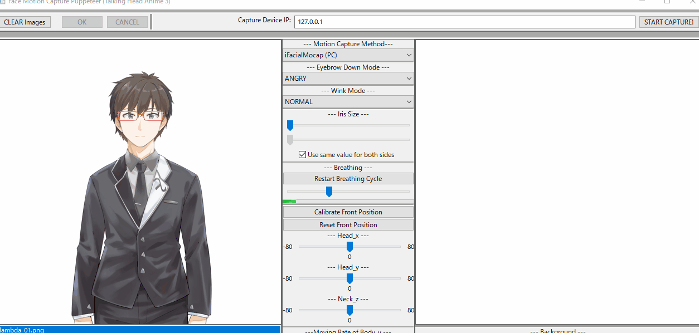Click the Capture Device IP label
This screenshot has height=333, width=699.
264,20
